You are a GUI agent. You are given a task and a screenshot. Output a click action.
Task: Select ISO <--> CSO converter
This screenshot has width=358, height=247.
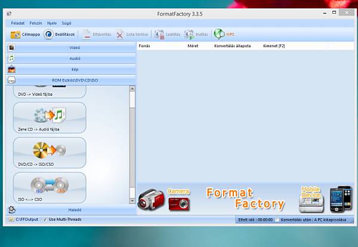(x=50, y=187)
